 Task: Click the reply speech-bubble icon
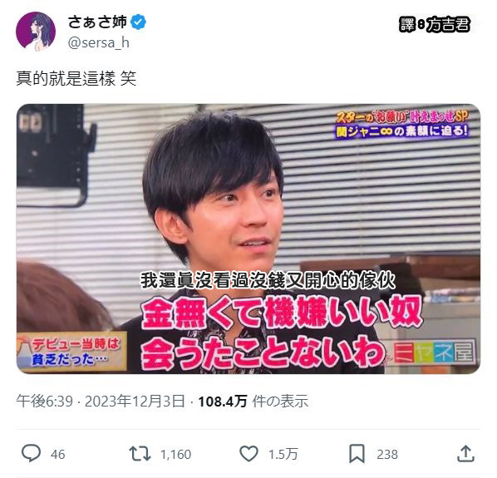click(31, 454)
